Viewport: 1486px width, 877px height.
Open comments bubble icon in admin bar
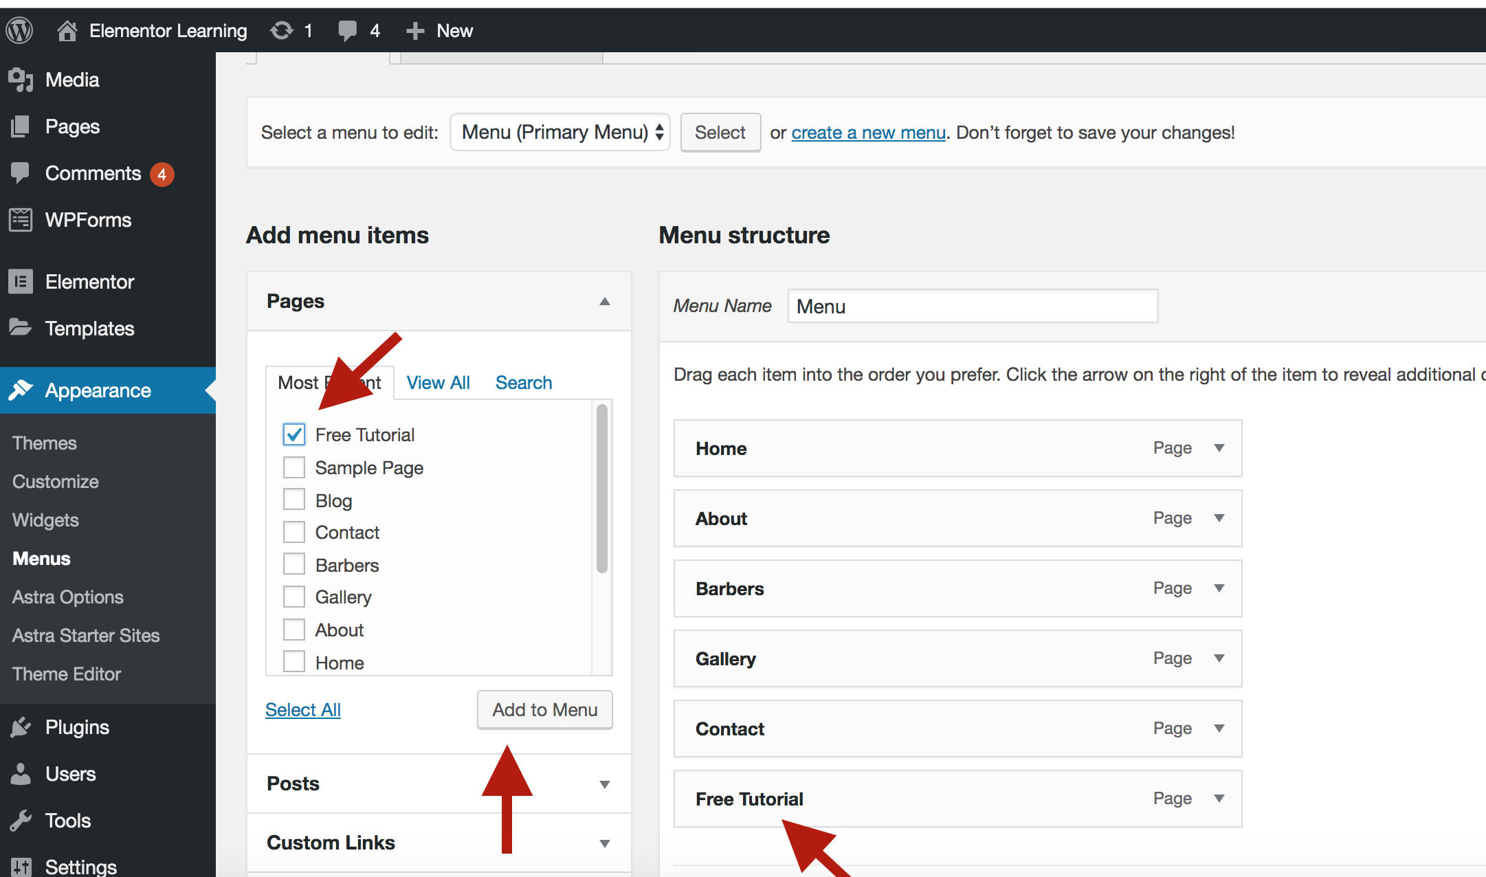tap(348, 30)
